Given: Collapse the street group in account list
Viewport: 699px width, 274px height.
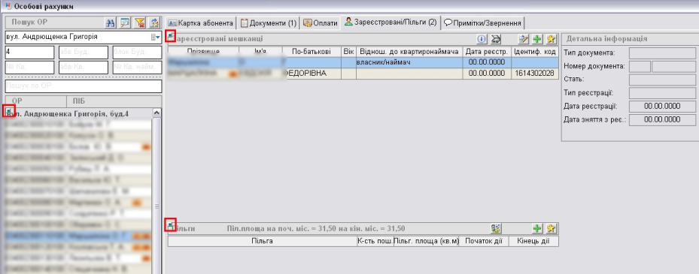Looking at the screenshot, I should coord(8,110).
